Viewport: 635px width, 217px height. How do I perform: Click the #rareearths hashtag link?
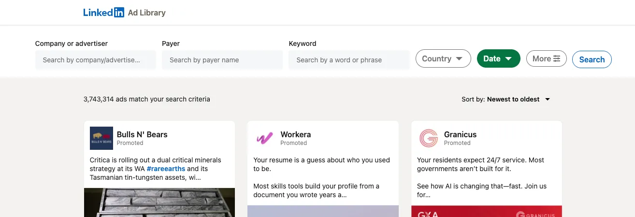(x=166, y=169)
